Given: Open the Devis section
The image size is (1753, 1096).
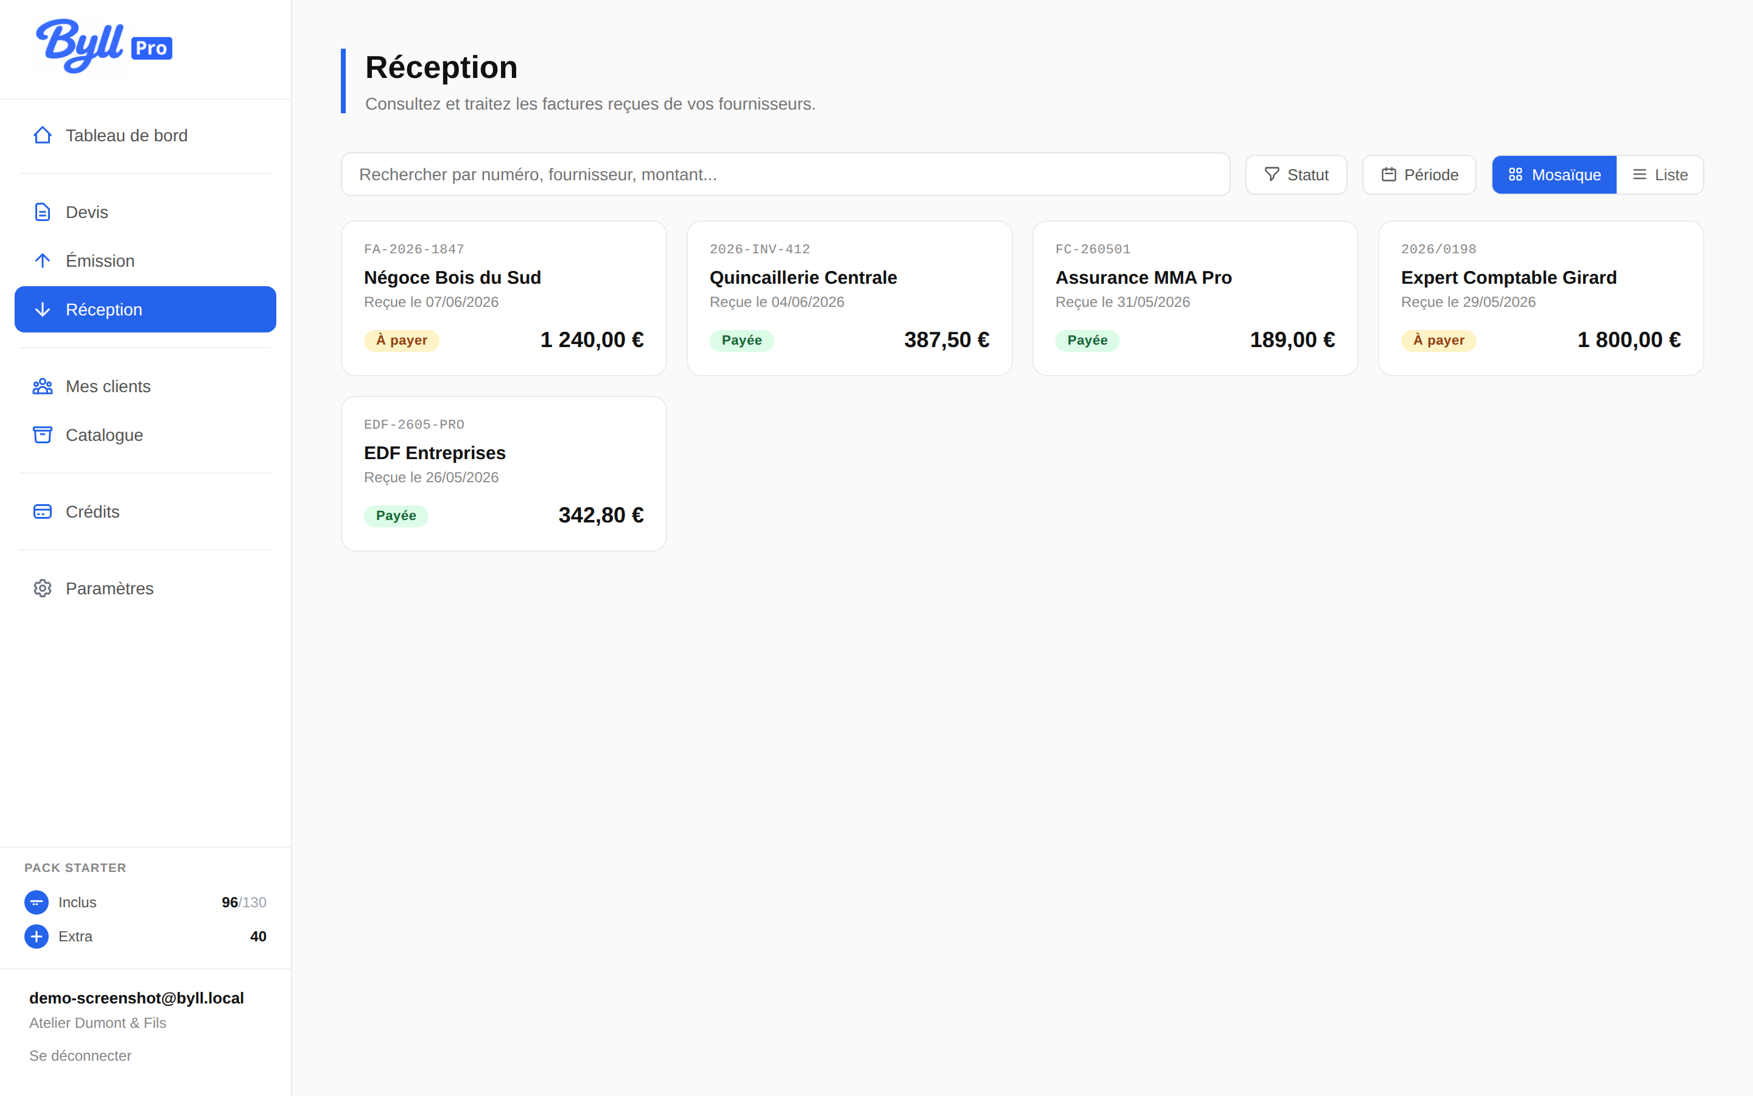Looking at the screenshot, I should tap(145, 213).
